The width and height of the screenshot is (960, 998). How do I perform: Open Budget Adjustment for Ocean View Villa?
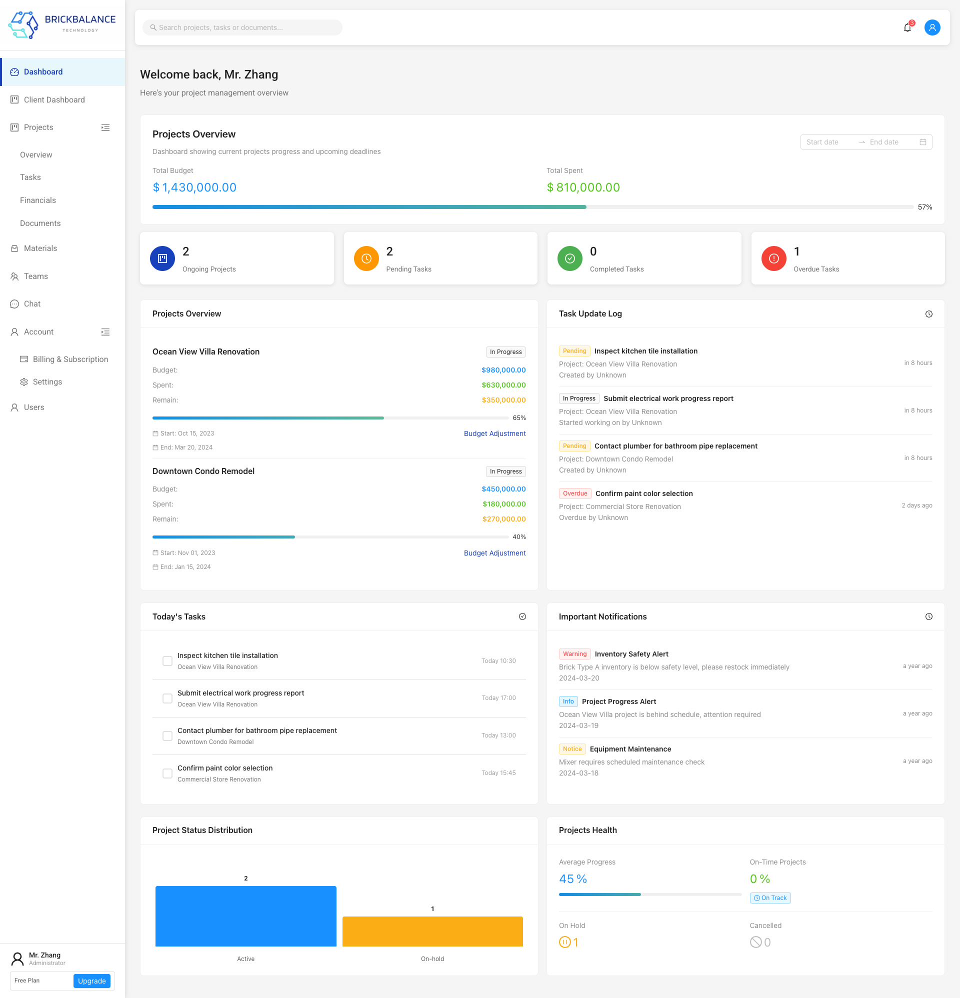494,434
